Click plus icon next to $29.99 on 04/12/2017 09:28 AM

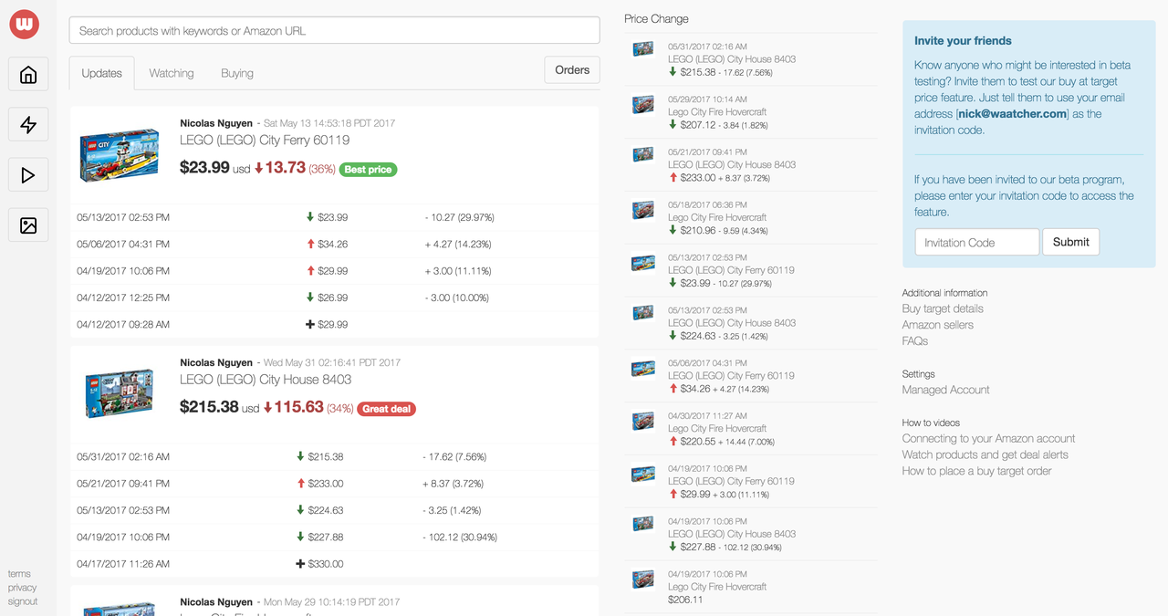(311, 324)
